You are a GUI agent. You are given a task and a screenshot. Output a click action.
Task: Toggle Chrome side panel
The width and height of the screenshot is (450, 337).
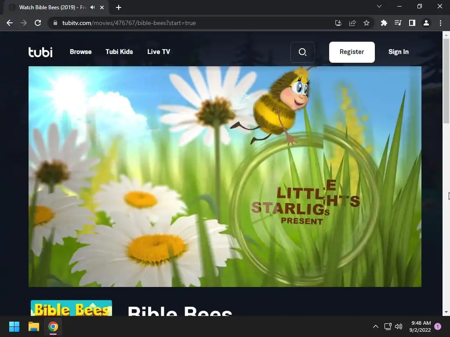[x=412, y=23]
